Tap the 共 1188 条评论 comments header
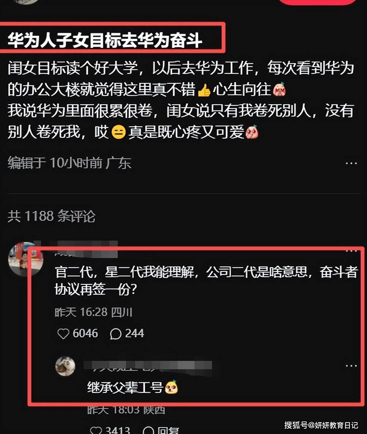Viewport: 367px width, 434px height. [51, 216]
